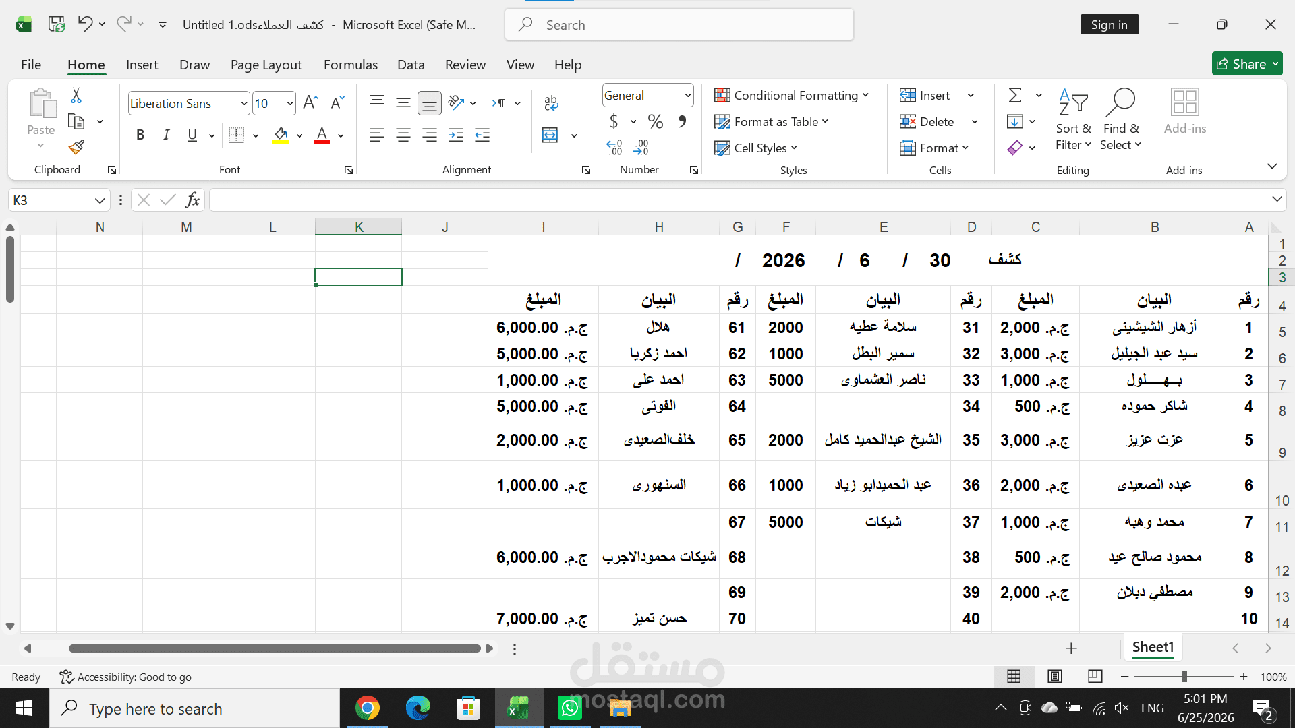Click the Format cells button
The image size is (1295, 728).
[x=934, y=148]
